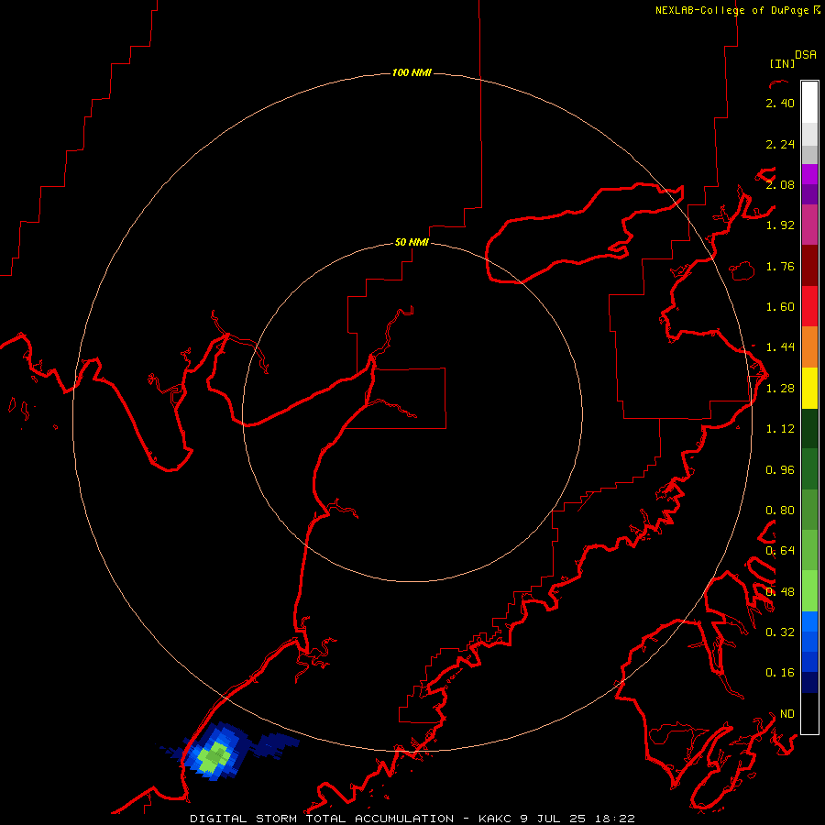This screenshot has width=825, height=825.
Task: Click the ND legend label
Action: (x=787, y=714)
